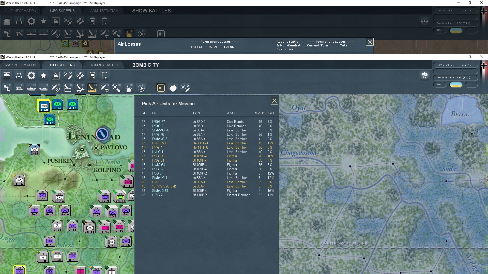This screenshot has width=488, height=274.
Task: Click flags icon right of Bomb City toolbar
Action: (x=424, y=75)
